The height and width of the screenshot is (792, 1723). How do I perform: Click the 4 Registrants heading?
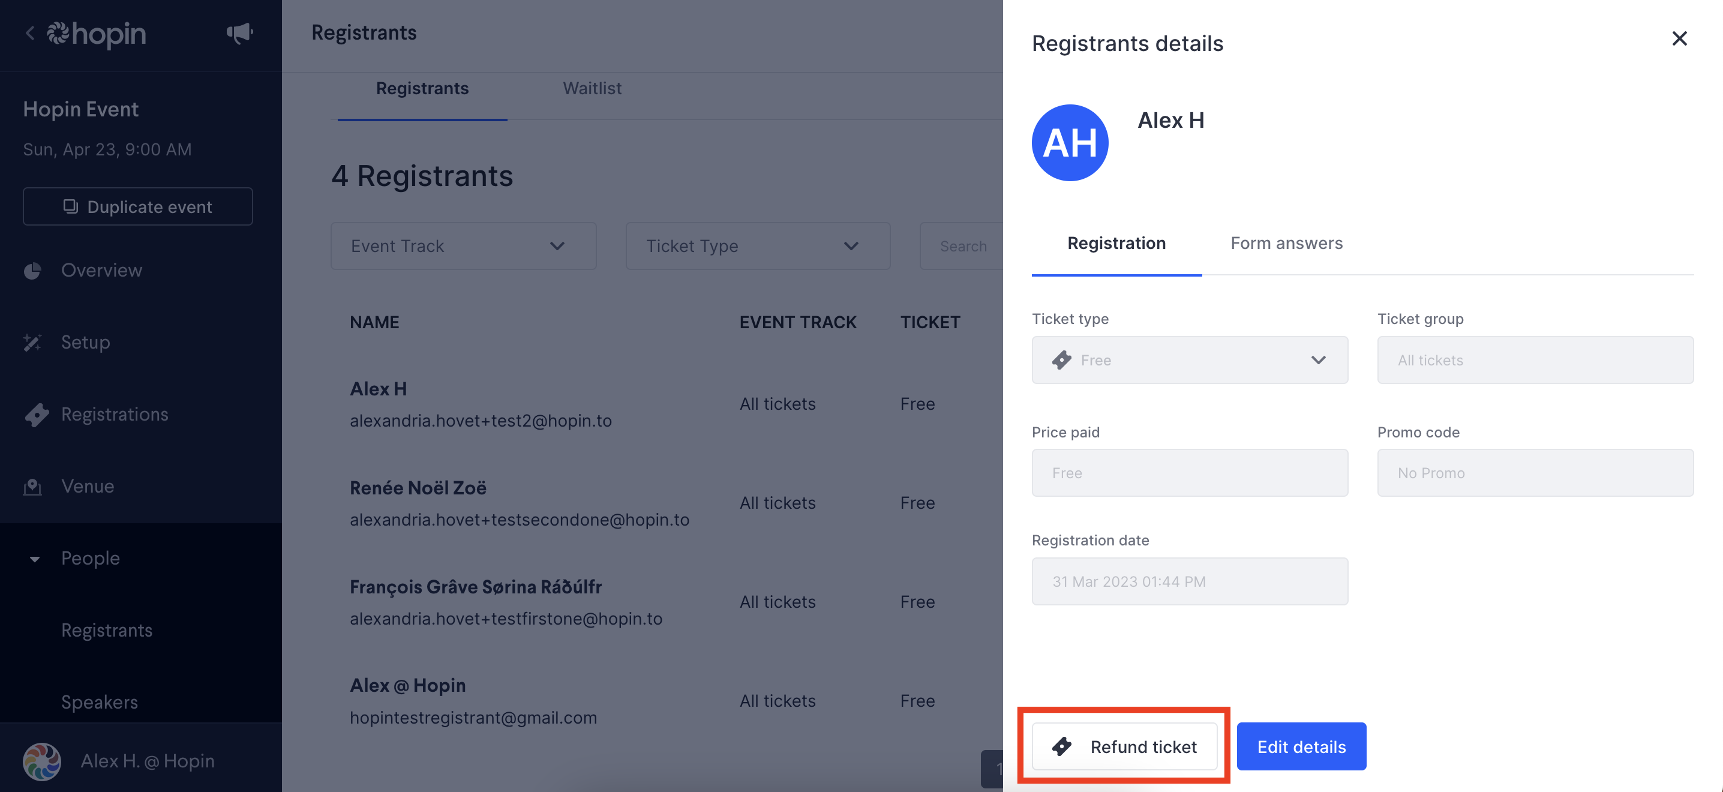coord(422,176)
